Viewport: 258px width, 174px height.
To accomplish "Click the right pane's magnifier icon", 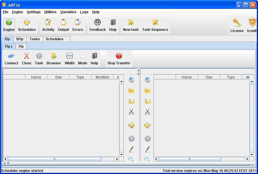I will 147,159.
